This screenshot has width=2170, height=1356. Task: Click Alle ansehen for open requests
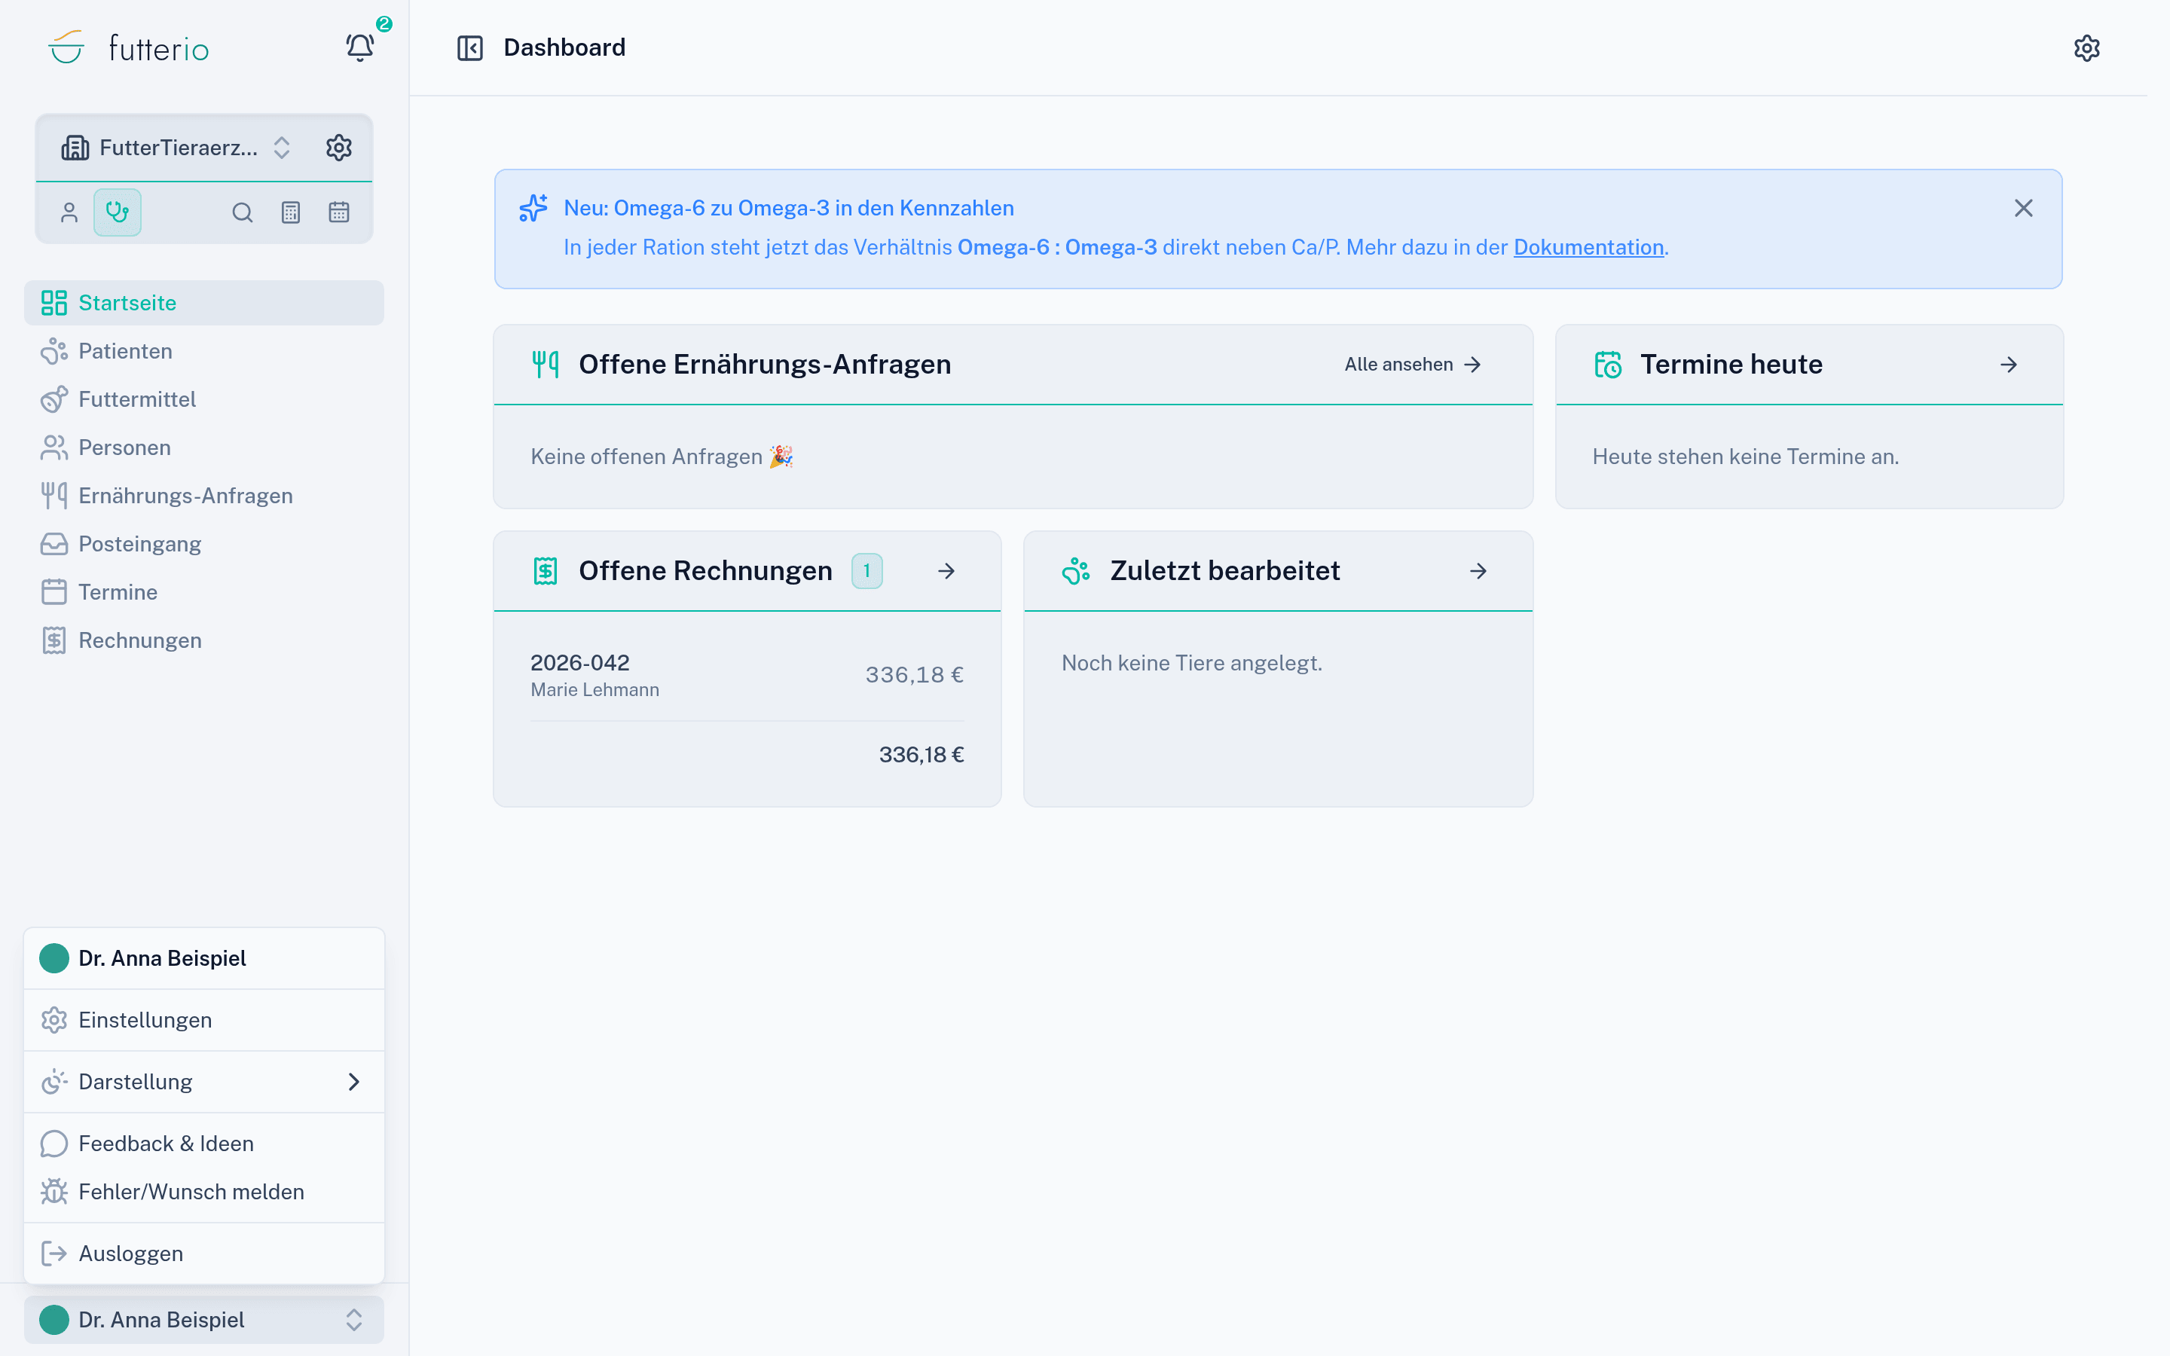(x=1412, y=364)
